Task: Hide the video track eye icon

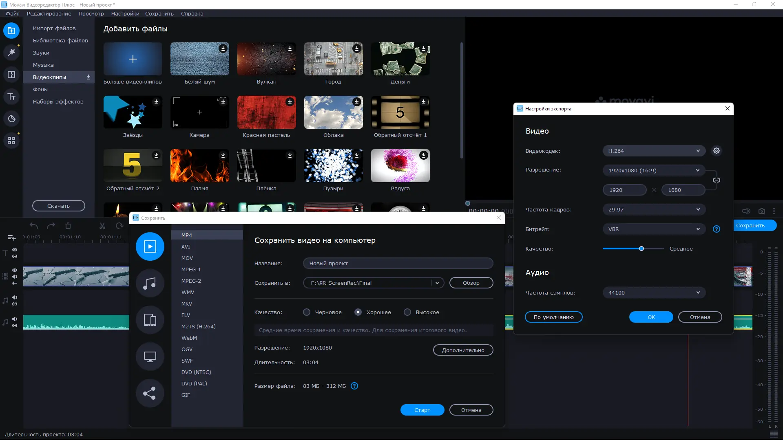Action: [15, 270]
